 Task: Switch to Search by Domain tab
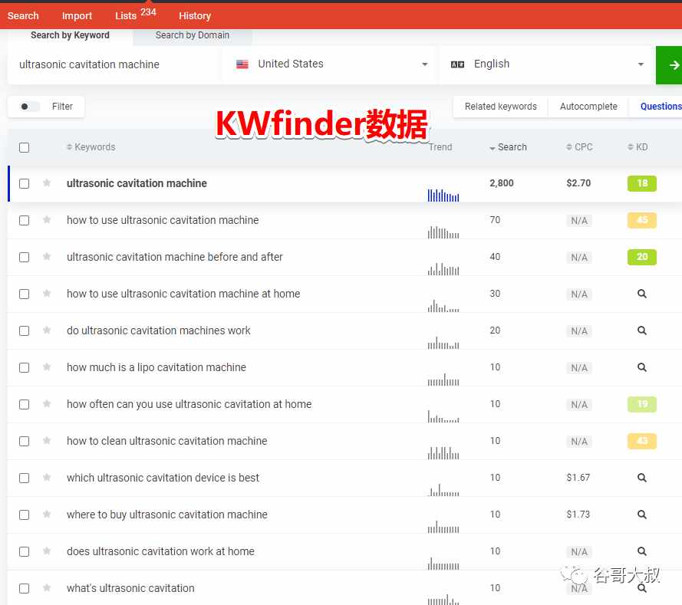point(193,35)
